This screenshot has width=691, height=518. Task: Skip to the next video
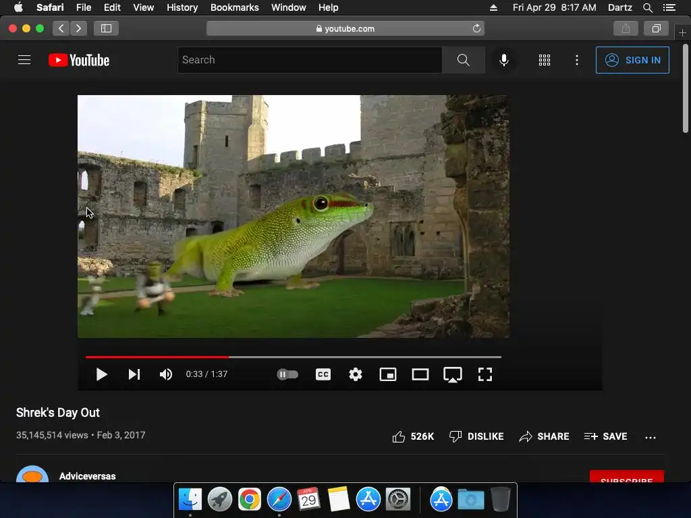click(x=134, y=374)
